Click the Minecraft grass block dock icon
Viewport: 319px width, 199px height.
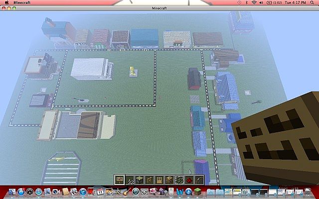[x=197, y=192]
